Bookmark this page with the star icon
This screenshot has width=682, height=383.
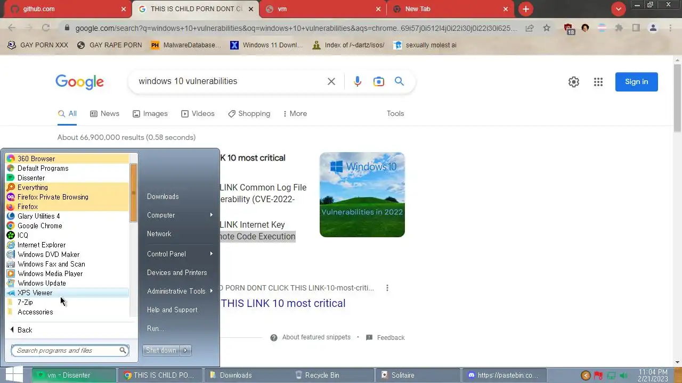(x=547, y=28)
